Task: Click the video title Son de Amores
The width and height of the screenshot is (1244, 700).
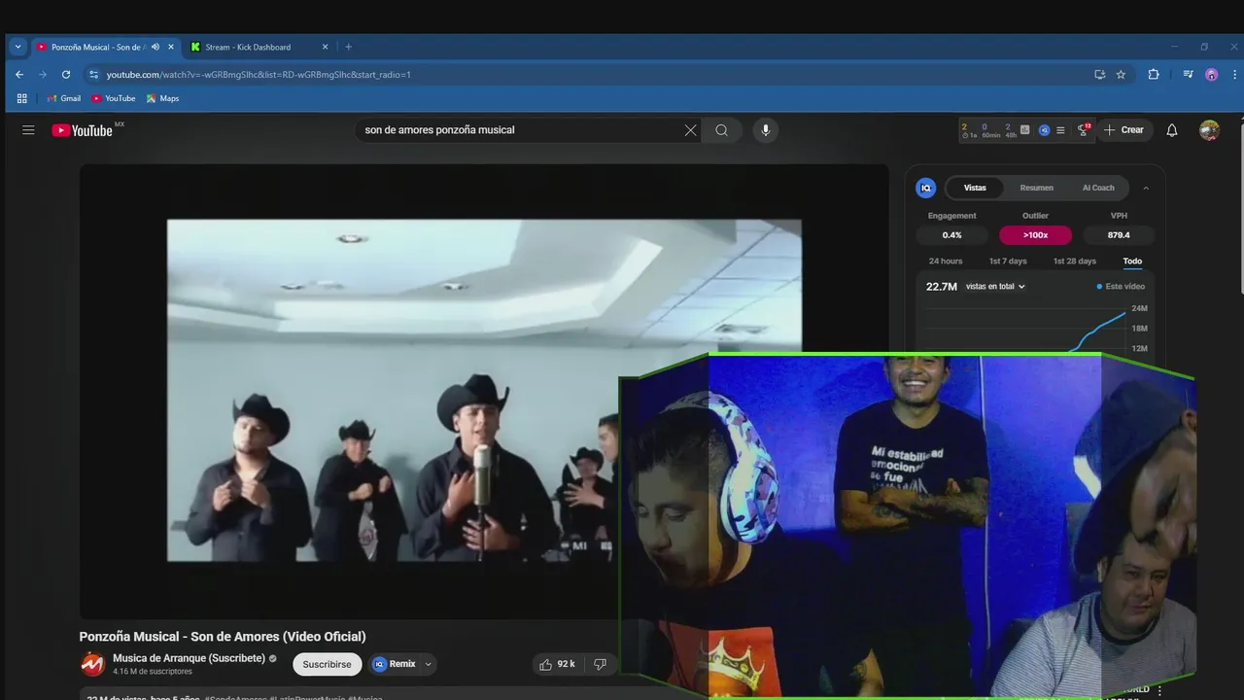Action: 223,637
